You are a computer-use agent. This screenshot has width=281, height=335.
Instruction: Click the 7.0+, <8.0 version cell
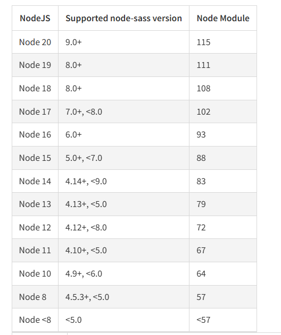tap(123, 111)
